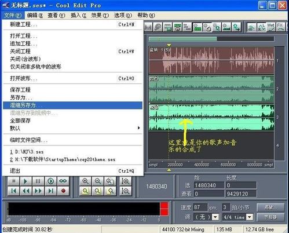Toggle the L/R pan envelope icon
Screen dimensions: 289x233
tap(262, 27)
